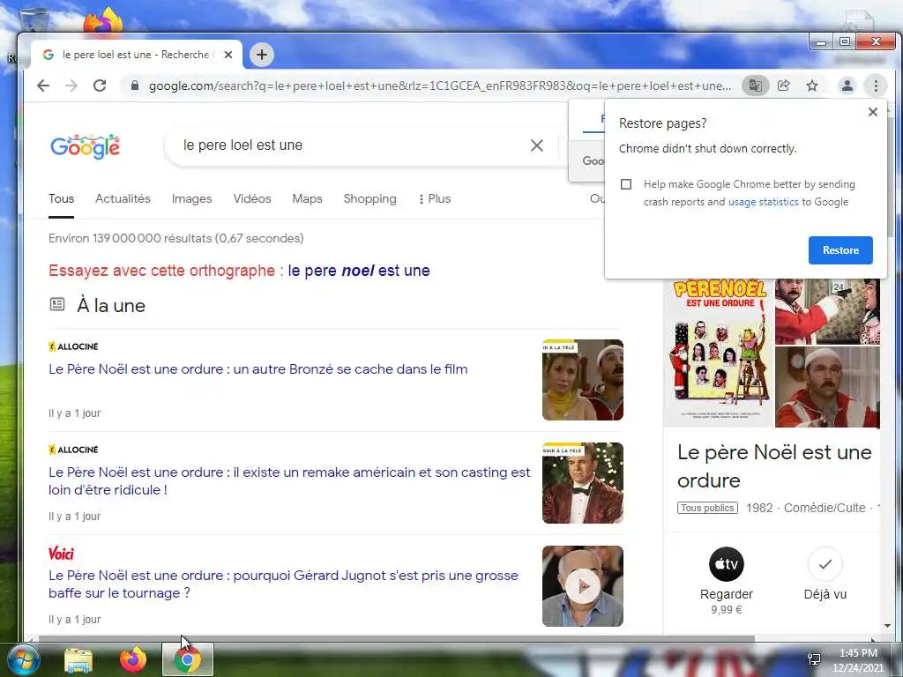Click the network icon in system tray
903x677 pixels.
pyautogui.click(x=814, y=659)
